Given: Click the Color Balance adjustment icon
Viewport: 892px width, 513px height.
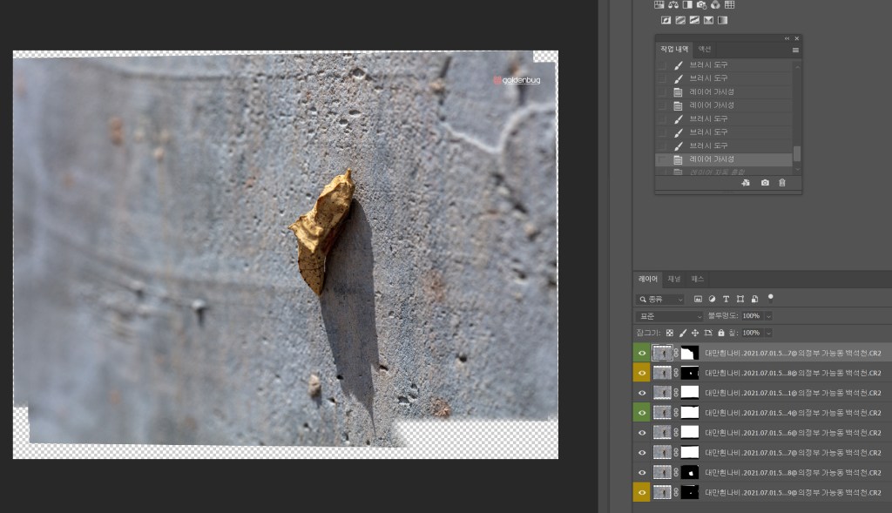Looking at the screenshot, I should [x=673, y=5].
